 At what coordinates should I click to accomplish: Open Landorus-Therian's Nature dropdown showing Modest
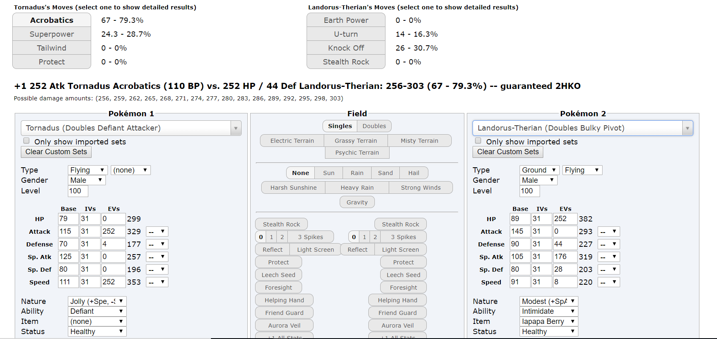click(549, 301)
